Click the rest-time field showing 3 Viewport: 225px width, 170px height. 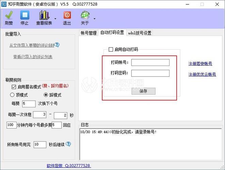tap(39, 115)
